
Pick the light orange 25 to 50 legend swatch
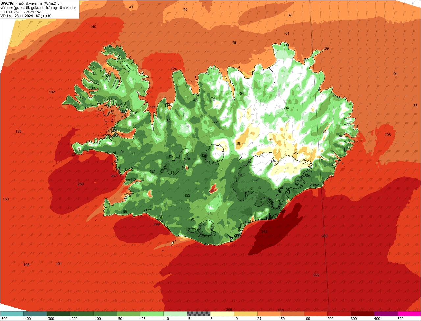[269, 314]
